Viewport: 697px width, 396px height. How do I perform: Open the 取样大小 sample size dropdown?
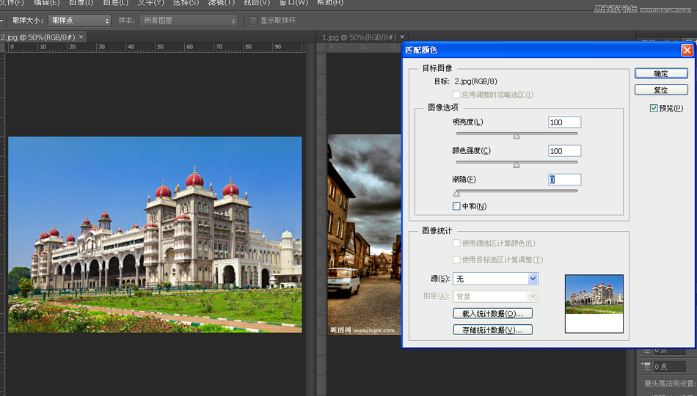(79, 21)
